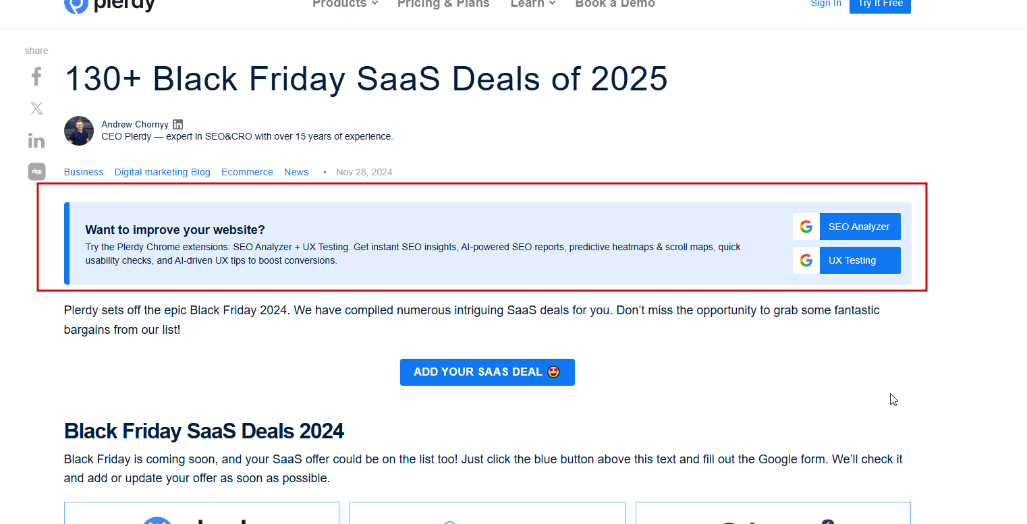Open Andrew Chornyy's LinkedIn profile icon

pos(178,124)
